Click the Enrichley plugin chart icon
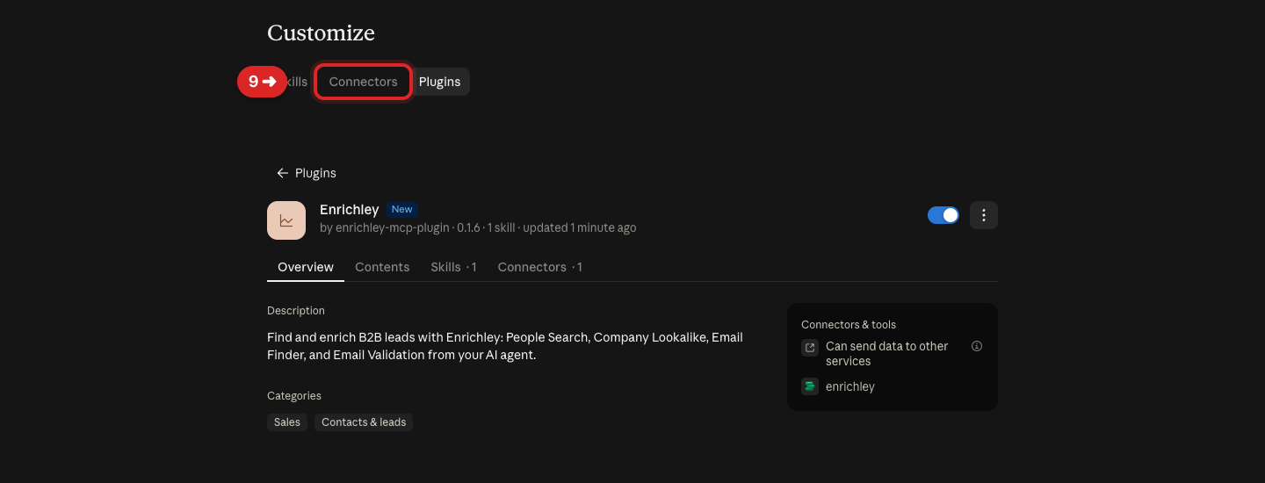This screenshot has width=1265, height=483. (x=286, y=220)
